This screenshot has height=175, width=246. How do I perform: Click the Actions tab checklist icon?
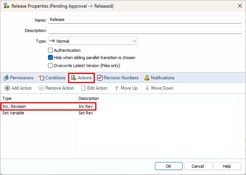click(73, 78)
